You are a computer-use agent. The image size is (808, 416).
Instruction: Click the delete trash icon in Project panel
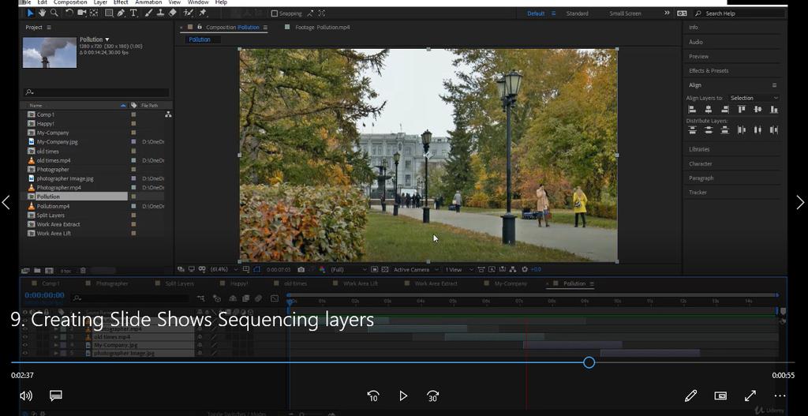(83, 270)
